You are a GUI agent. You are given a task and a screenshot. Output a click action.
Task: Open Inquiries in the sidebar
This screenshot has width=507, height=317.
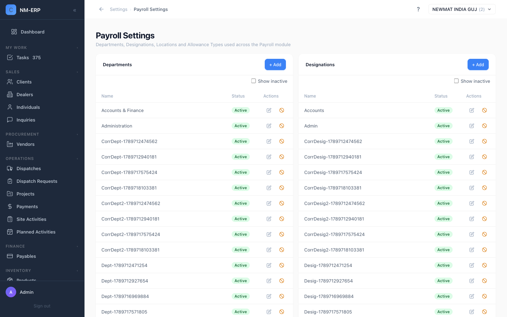(x=42, y=120)
